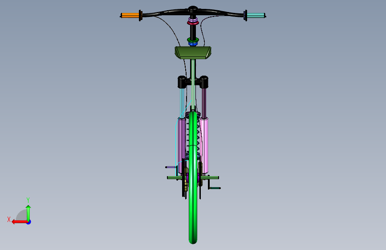Select the orange handlebar grip

[x=130, y=16]
